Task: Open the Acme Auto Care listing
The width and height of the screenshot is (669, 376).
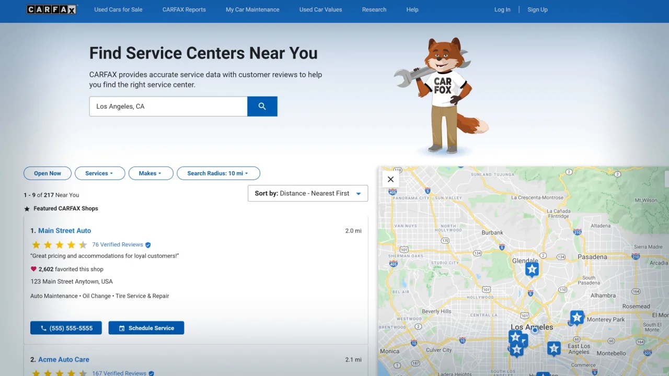Action: pyautogui.click(x=64, y=360)
